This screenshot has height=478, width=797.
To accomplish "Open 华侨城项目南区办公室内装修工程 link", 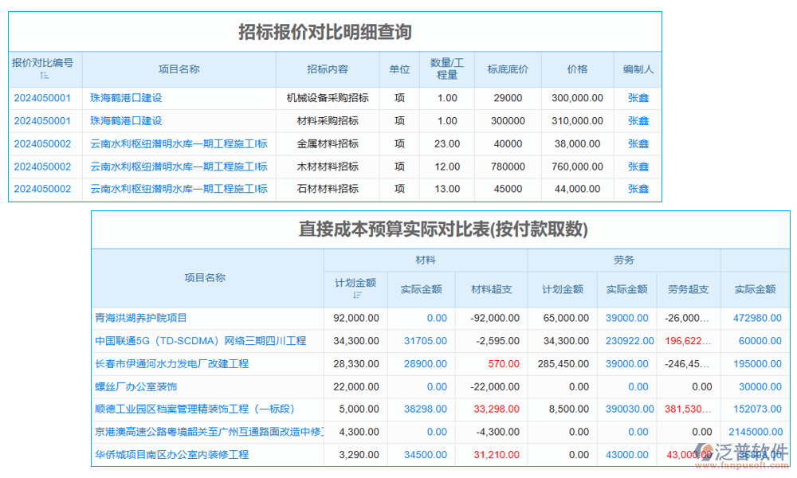I will [170, 455].
